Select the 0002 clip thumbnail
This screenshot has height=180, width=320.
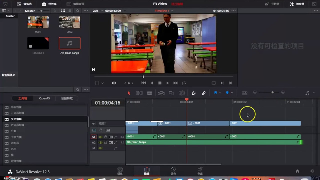click(x=69, y=22)
